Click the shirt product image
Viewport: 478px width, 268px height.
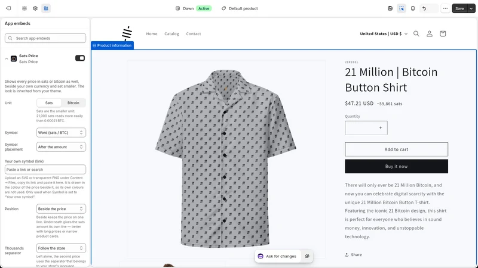[x=226, y=159]
